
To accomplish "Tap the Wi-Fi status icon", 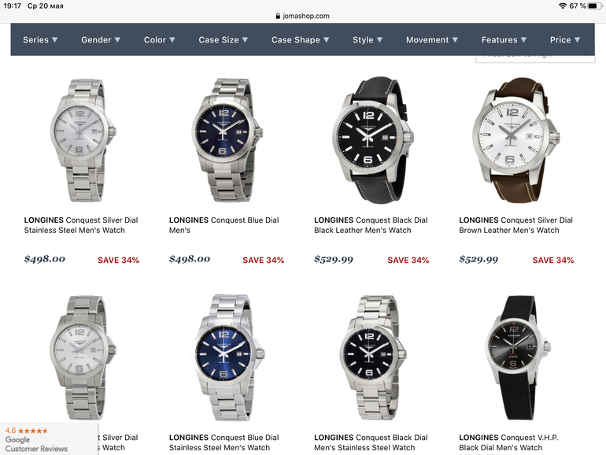I will (x=563, y=6).
